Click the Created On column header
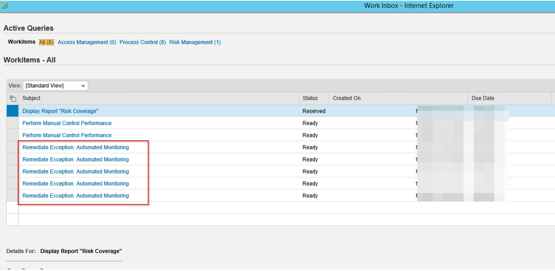 pyautogui.click(x=347, y=98)
